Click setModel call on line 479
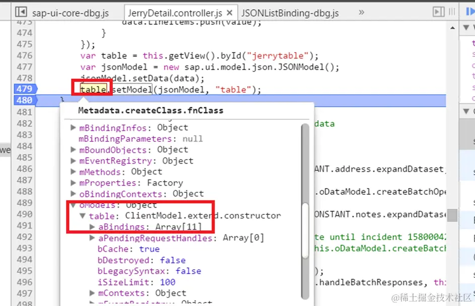475x306 pixels. click(132, 89)
